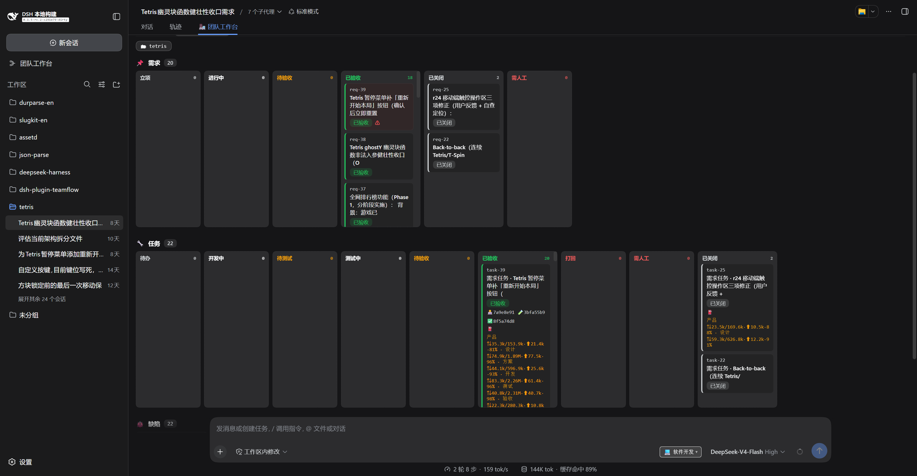Image resolution: width=917 pixels, height=476 pixels.
Task: Toggle the right side panel
Action: coord(905,12)
